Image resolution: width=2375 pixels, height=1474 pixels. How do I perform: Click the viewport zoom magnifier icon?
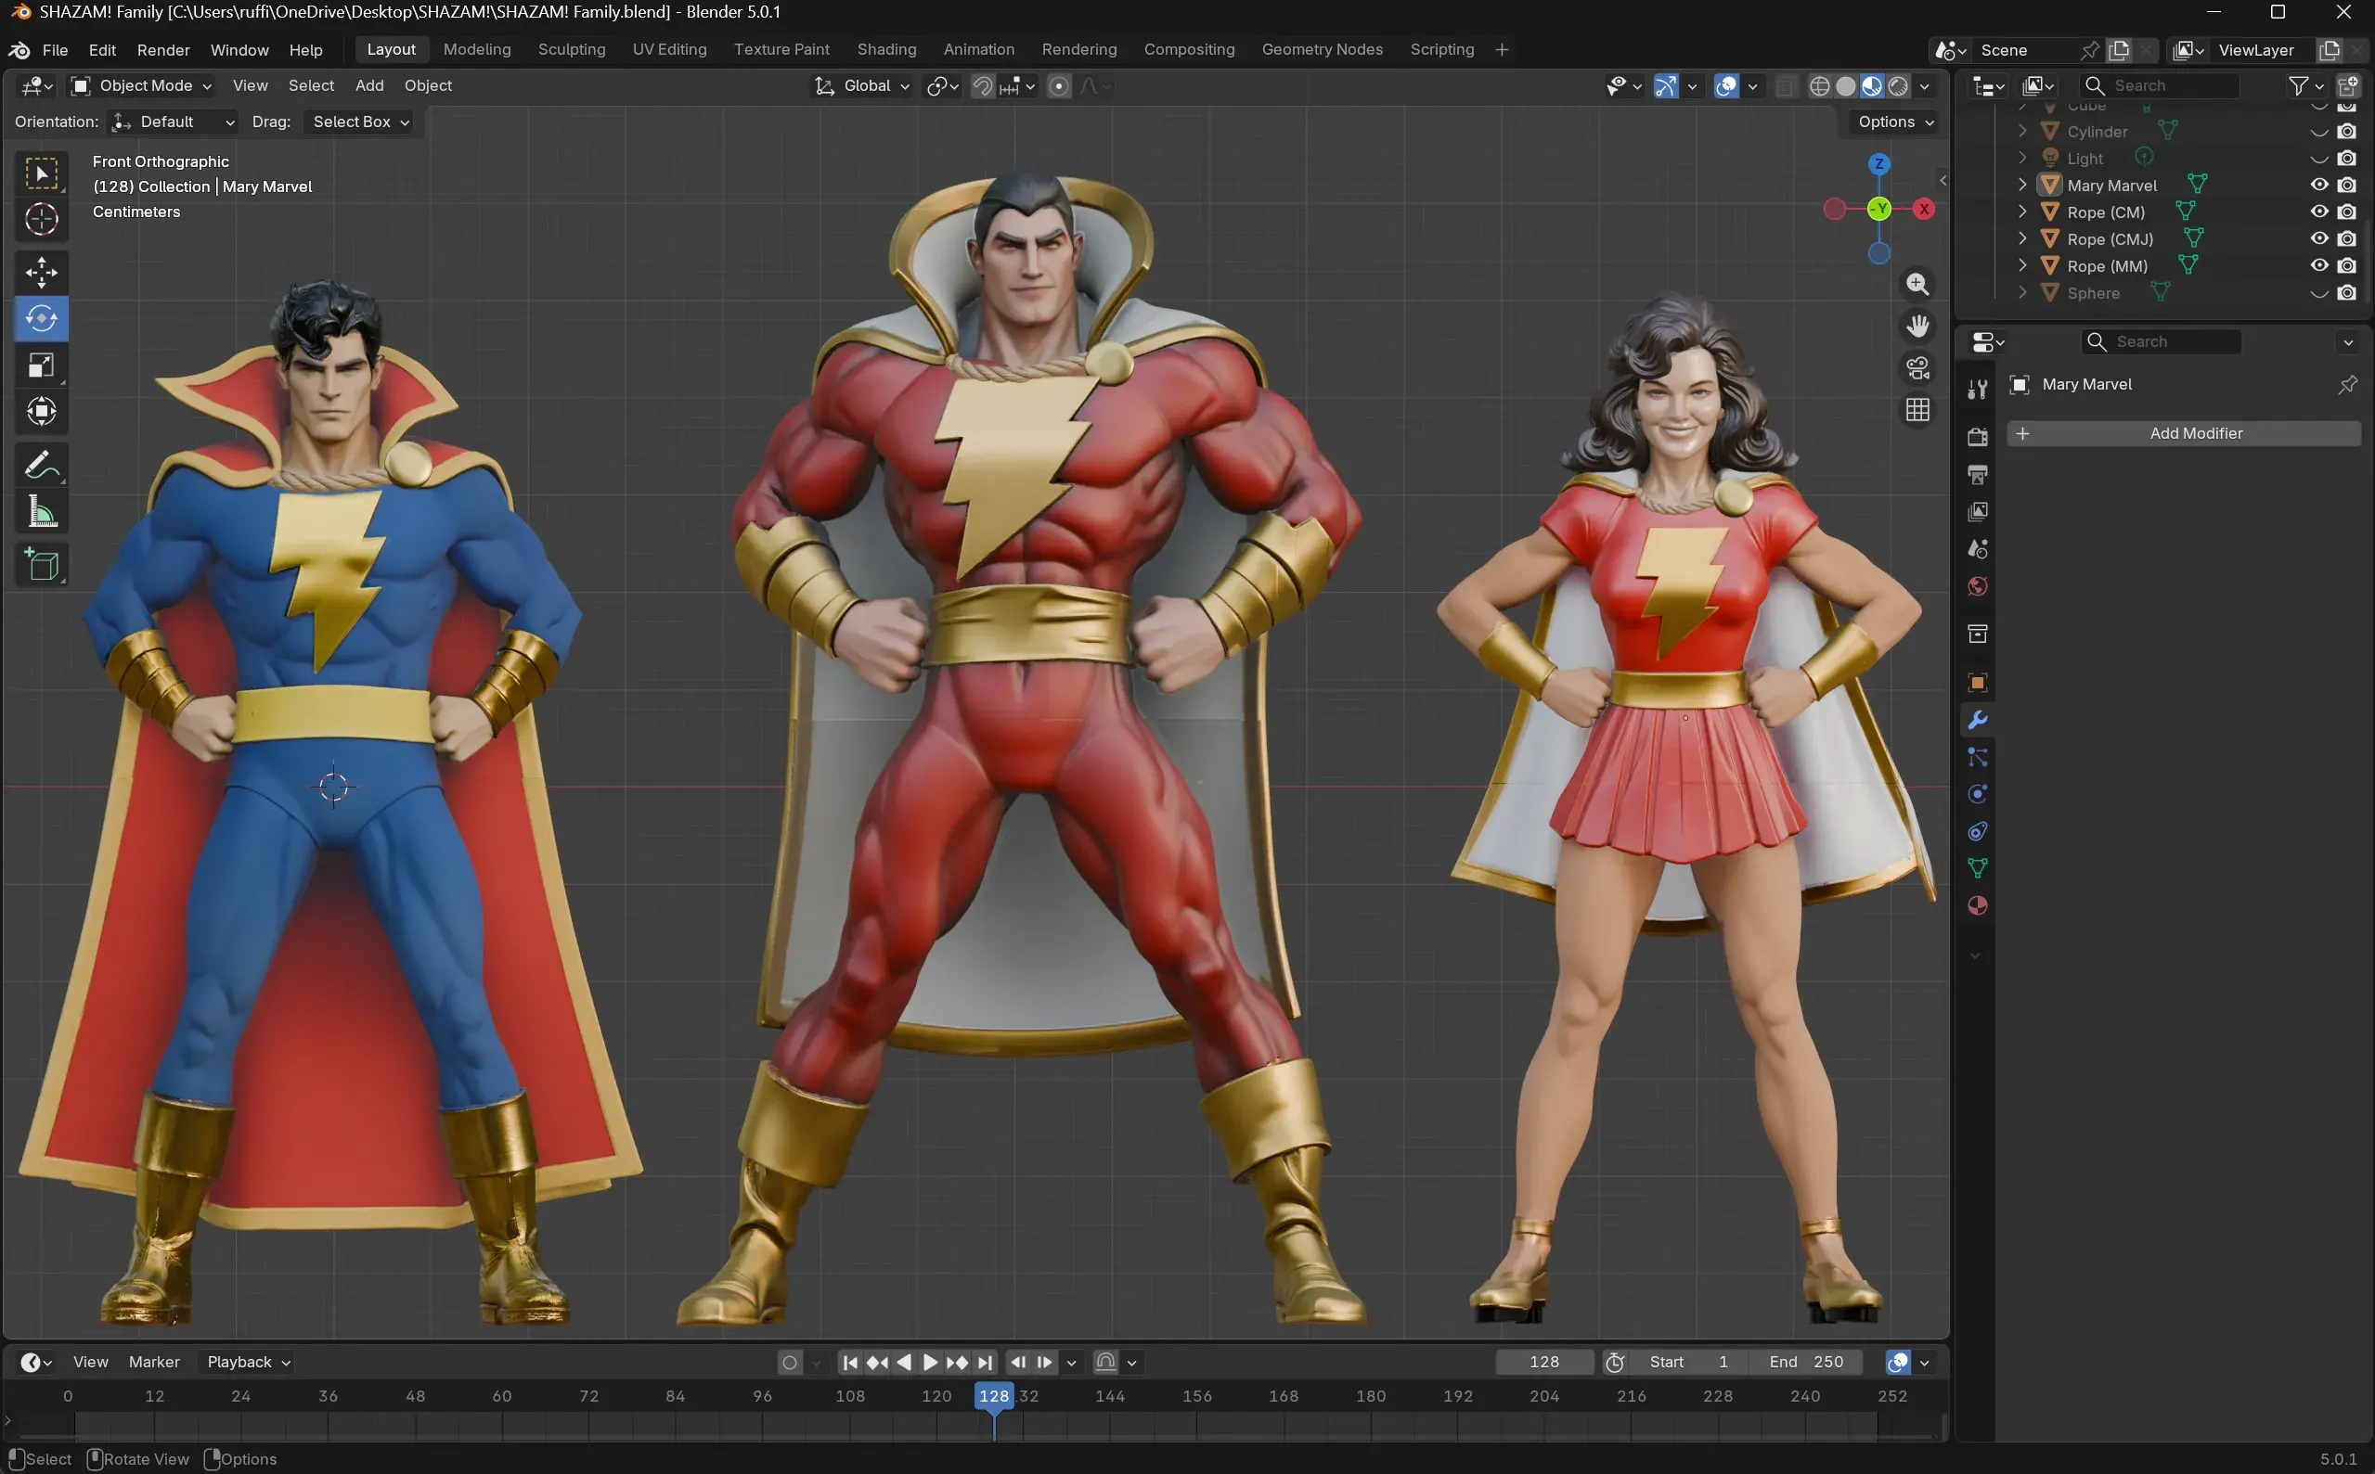point(1917,284)
